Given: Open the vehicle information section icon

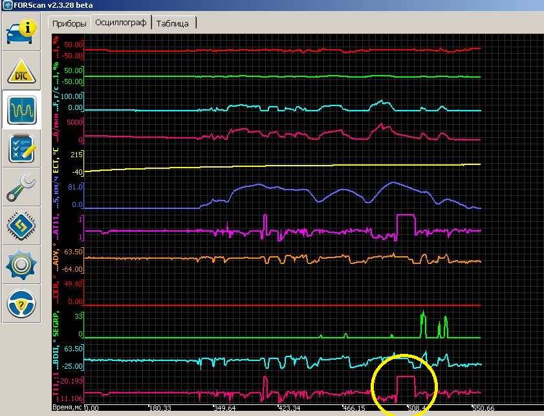Looking at the screenshot, I should 21,31.
